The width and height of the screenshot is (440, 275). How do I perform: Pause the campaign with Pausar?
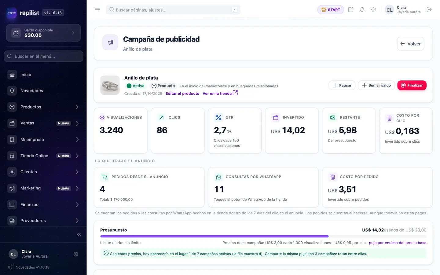(x=342, y=85)
